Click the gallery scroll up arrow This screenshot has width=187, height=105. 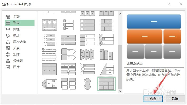point(120,14)
